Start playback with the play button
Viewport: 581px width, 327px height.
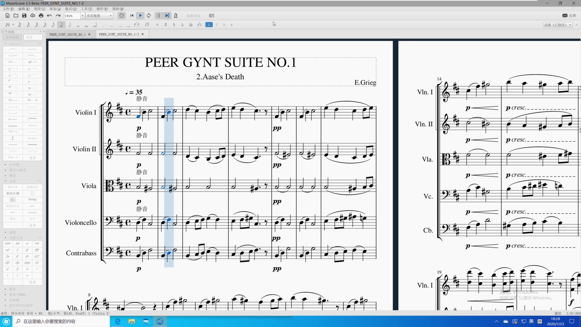(140, 16)
